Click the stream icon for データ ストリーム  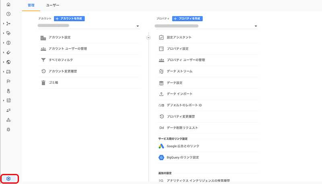[x=161, y=71]
